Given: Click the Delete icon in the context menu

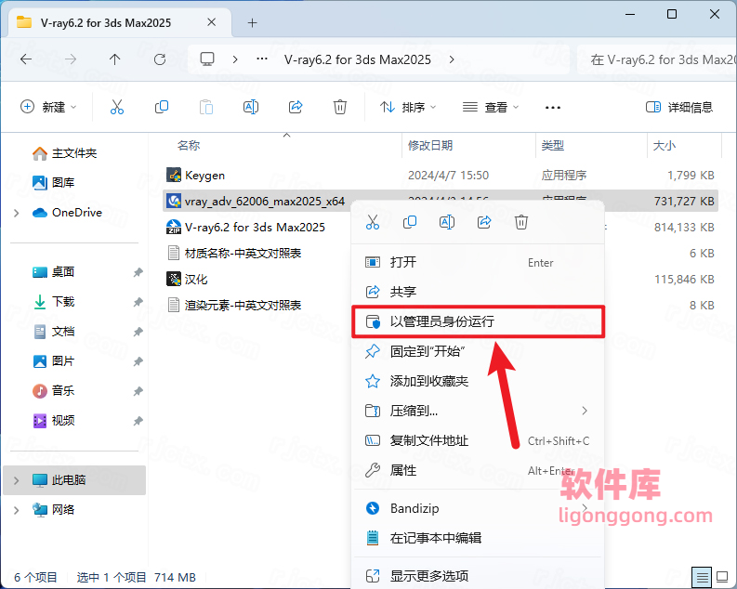Looking at the screenshot, I should [x=520, y=222].
